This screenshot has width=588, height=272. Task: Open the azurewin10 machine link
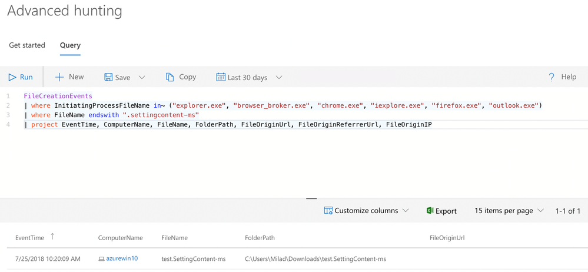click(x=122, y=258)
